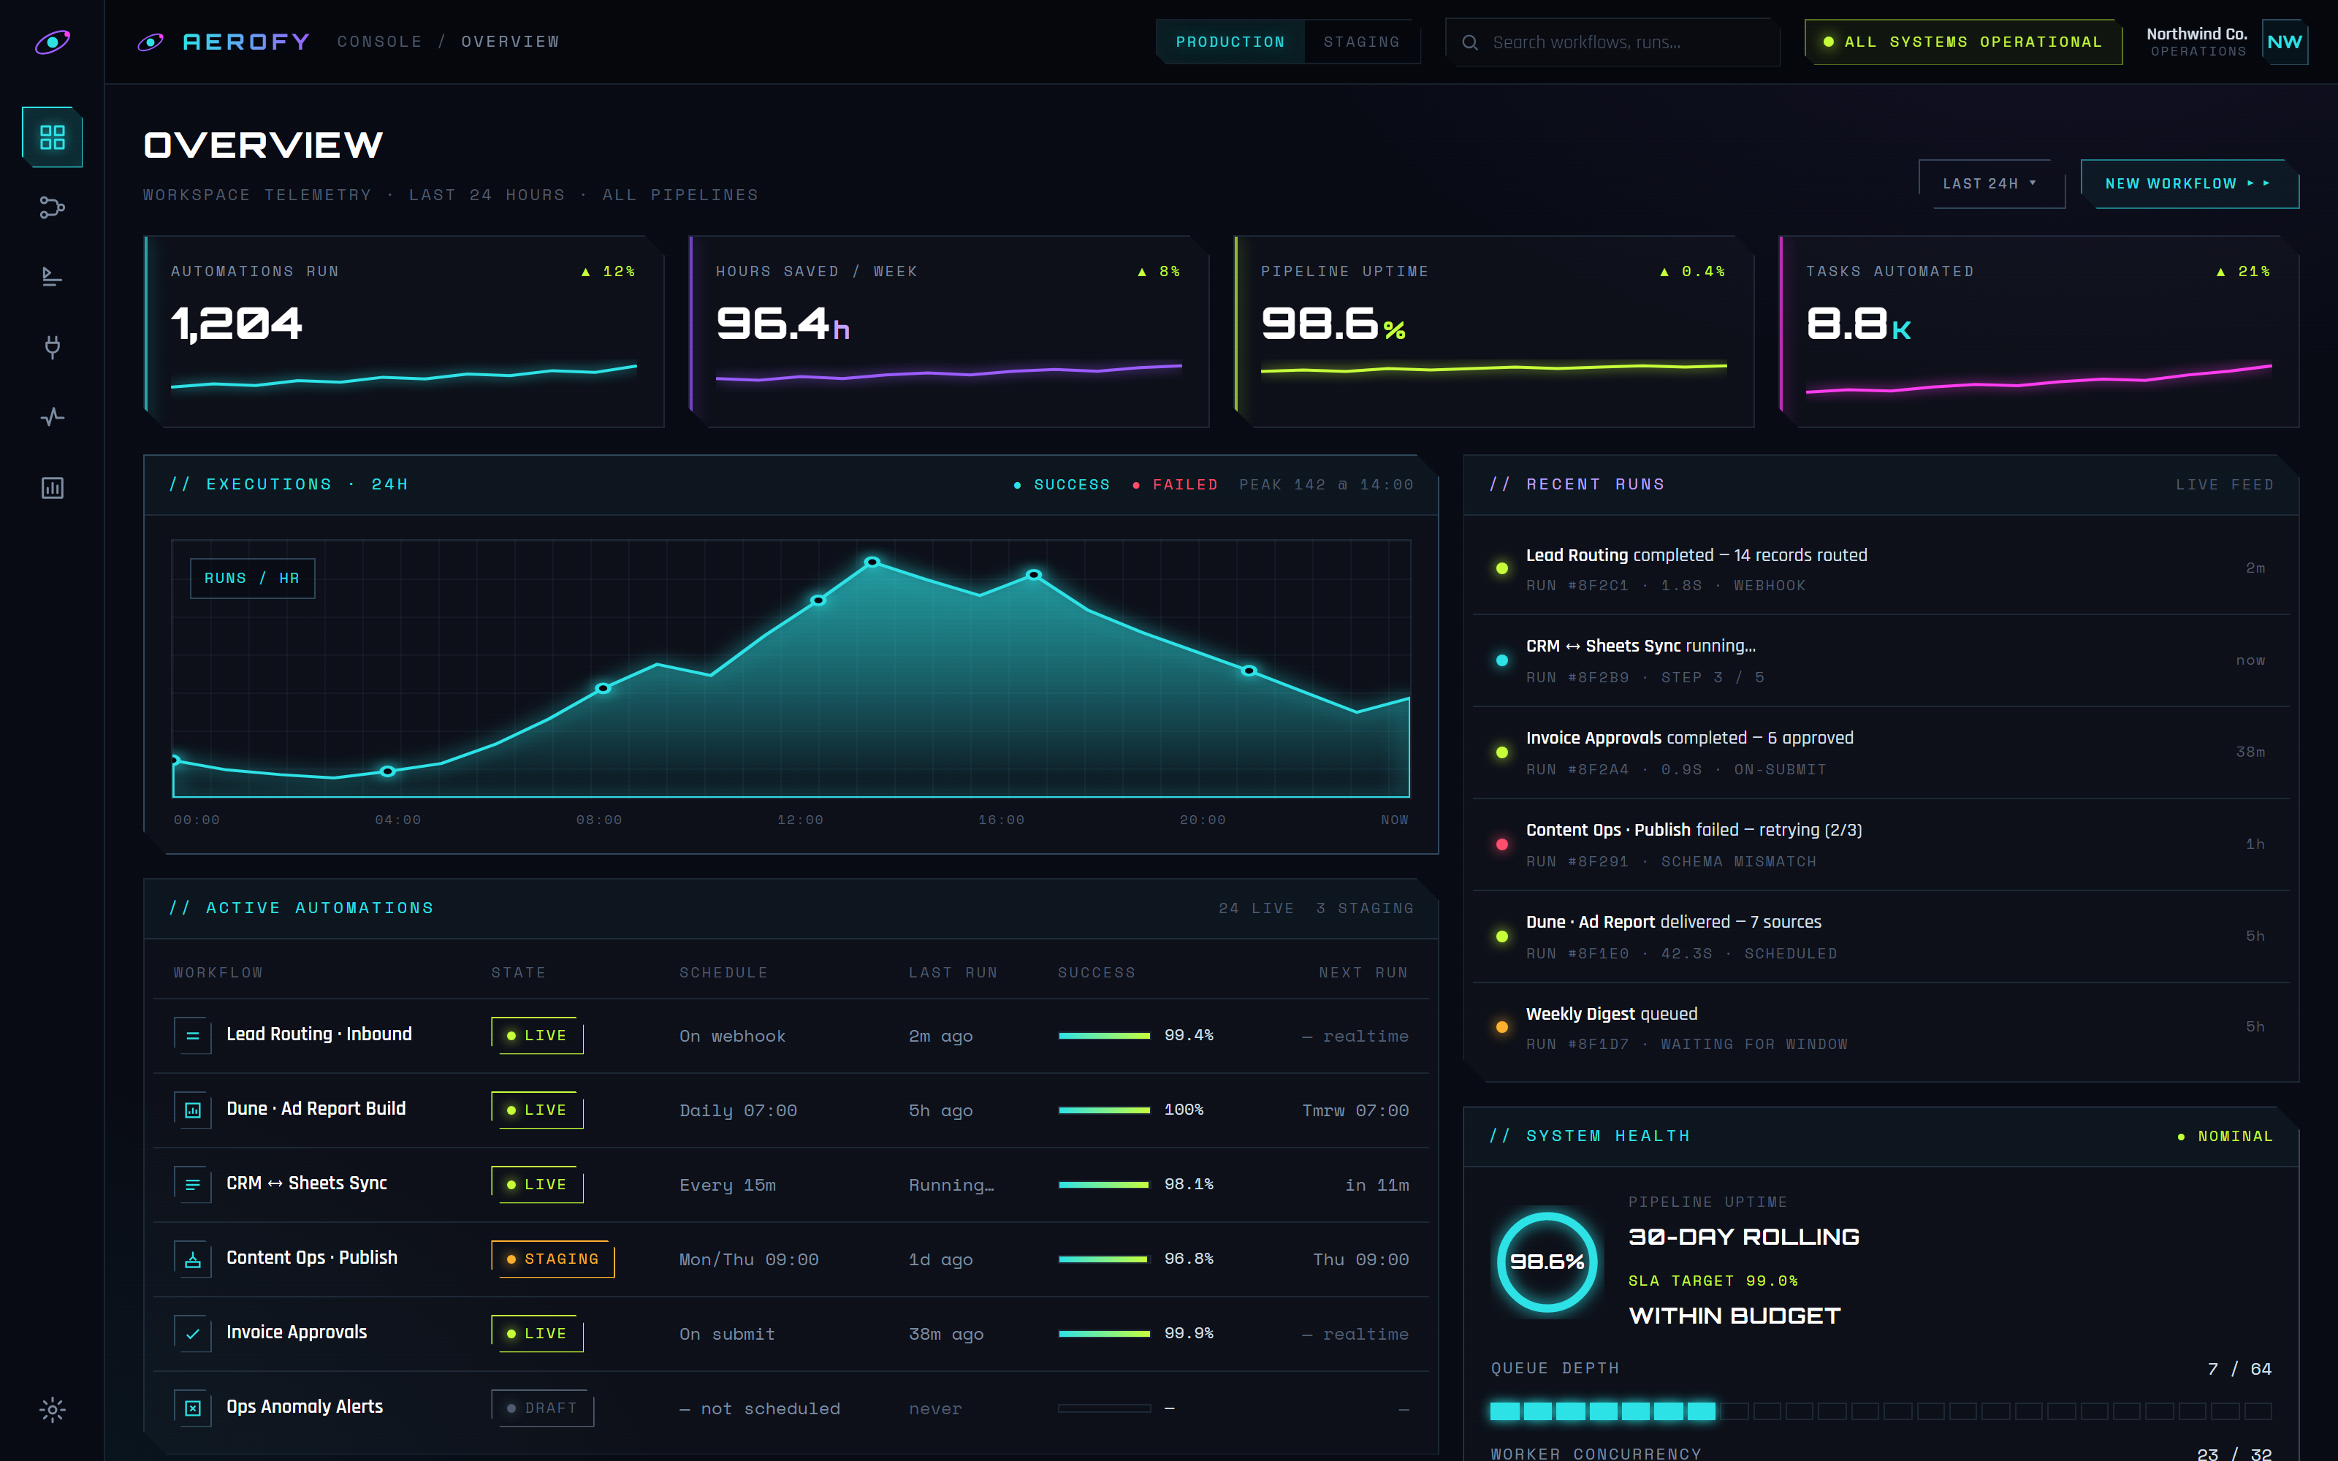Viewport: 2338px width, 1461px height.
Task: Switch to the PRODUCTION environment
Action: click(1230, 42)
